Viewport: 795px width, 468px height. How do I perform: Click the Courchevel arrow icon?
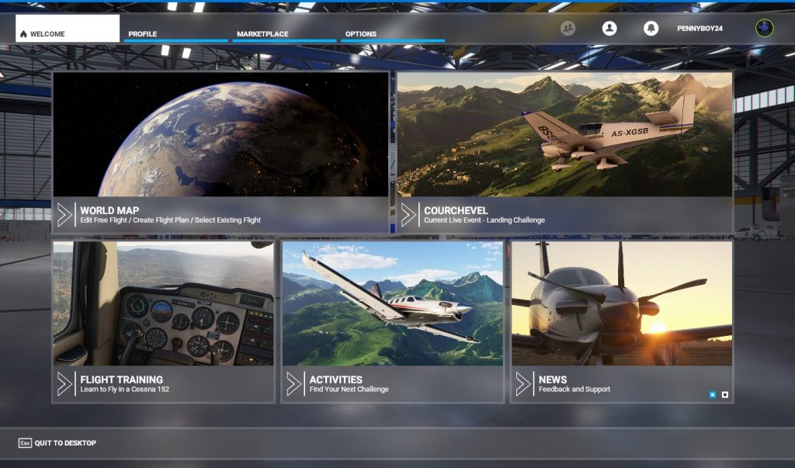pyautogui.click(x=408, y=215)
